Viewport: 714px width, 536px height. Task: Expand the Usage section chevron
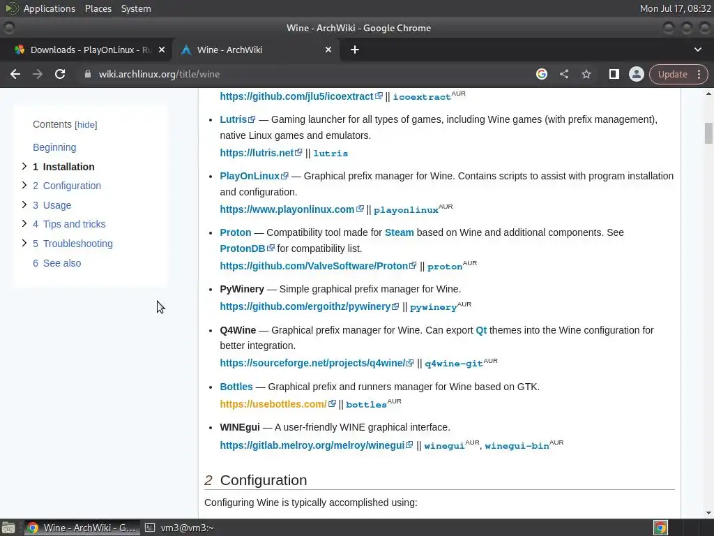(x=24, y=204)
